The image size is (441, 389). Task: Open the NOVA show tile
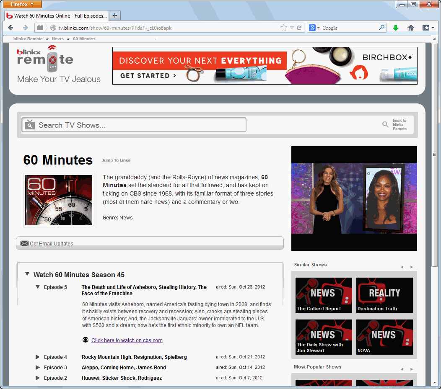tap(384, 337)
